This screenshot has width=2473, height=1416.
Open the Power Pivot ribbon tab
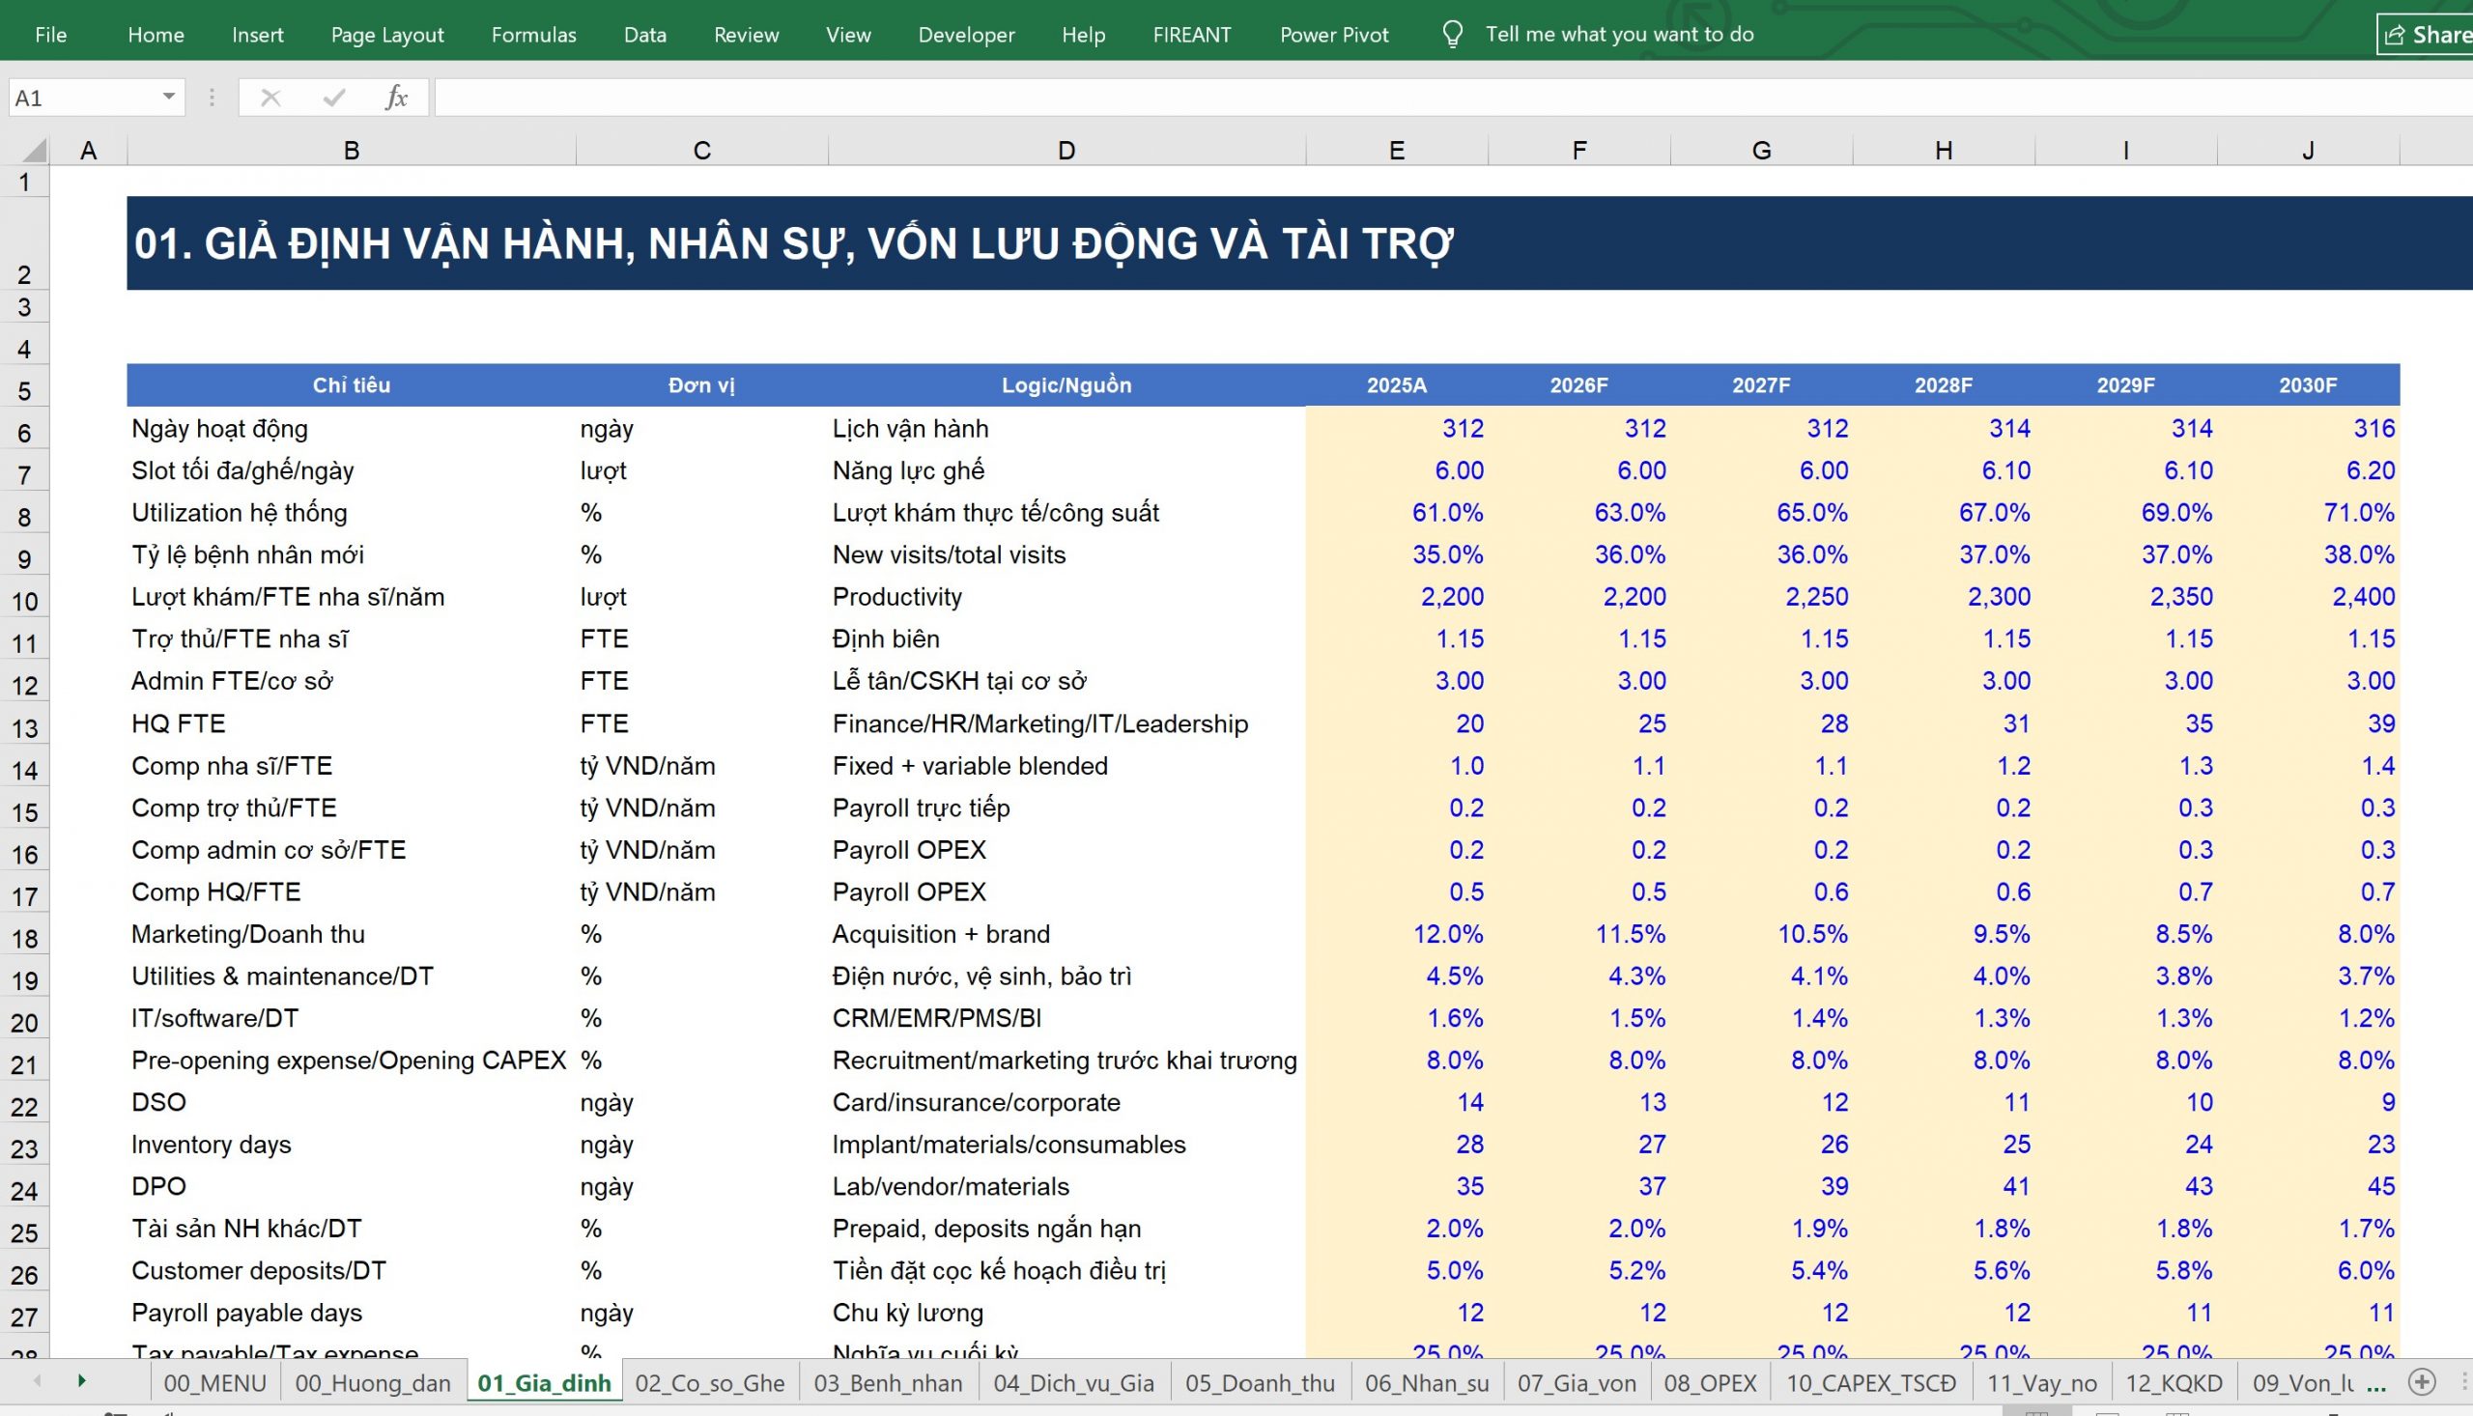1334,35
